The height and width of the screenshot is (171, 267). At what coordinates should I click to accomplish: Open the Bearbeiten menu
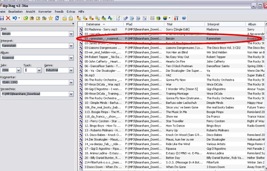[16, 12]
